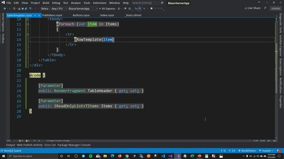This screenshot has height=159, width=284.
Task: Open the master branch dropdown
Action: click(266, 151)
